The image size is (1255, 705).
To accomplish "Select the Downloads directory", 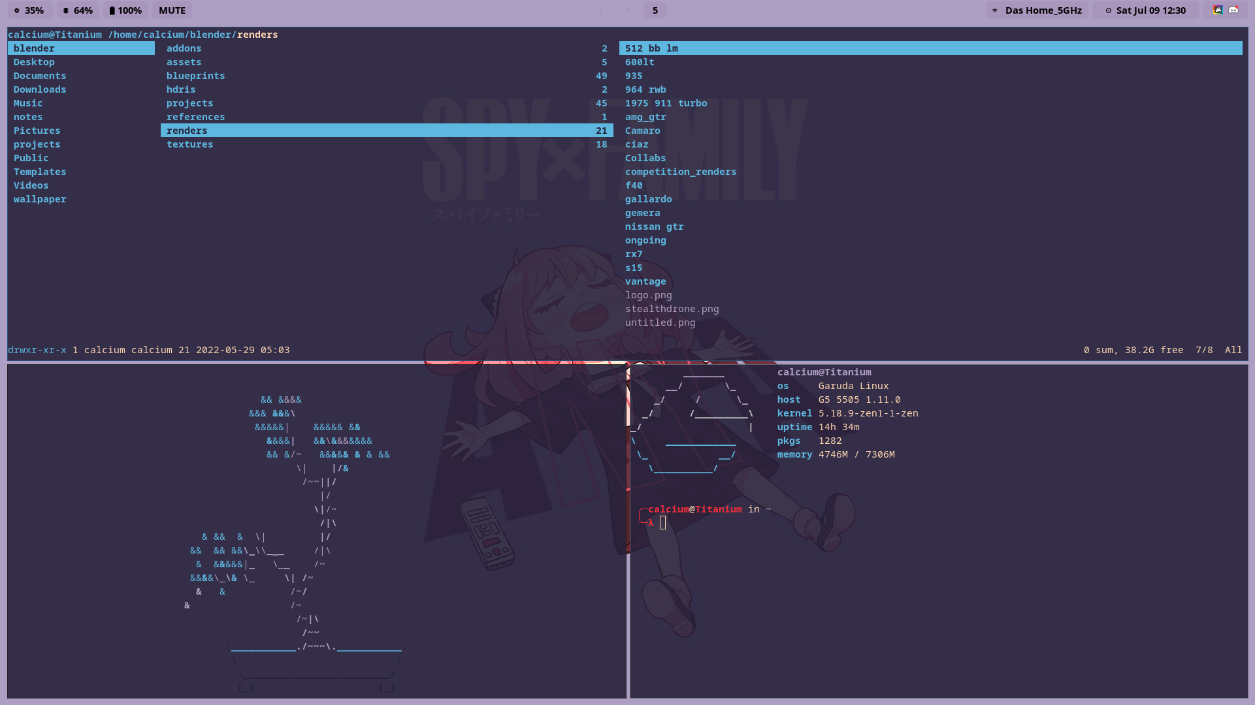I will pyautogui.click(x=40, y=89).
